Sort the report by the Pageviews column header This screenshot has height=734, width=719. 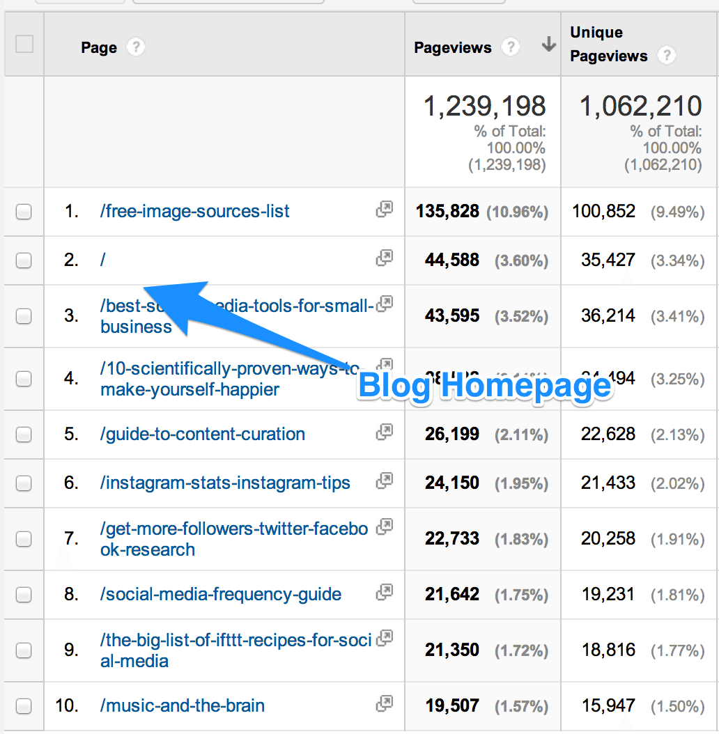[453, 47]
